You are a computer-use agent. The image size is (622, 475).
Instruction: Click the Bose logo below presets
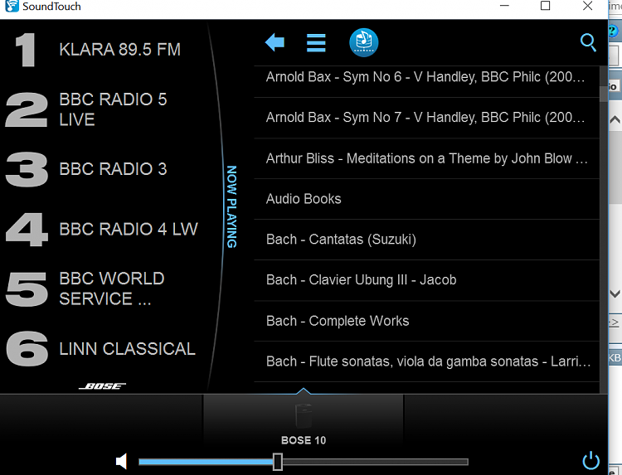coord(102,386)
